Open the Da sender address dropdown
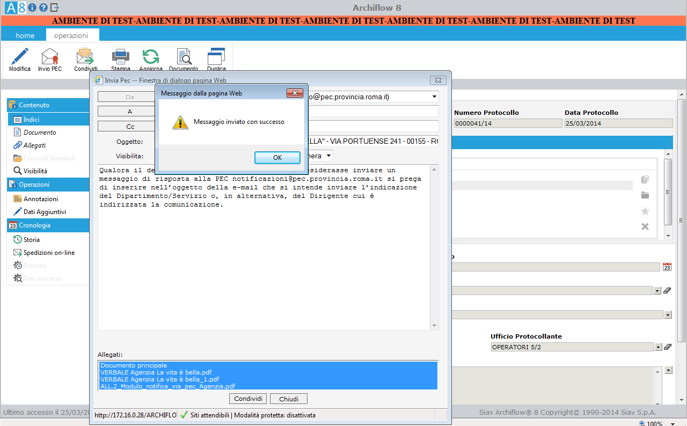687x426 pixels. 434,97
